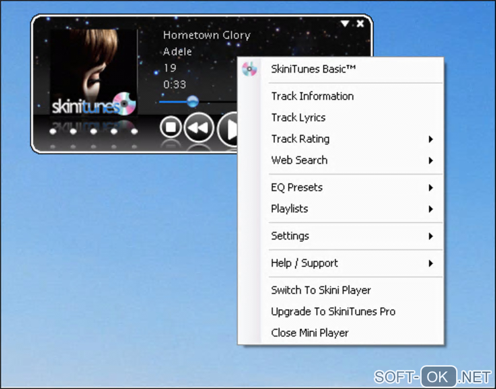Click the elapsed time 0:33
The image size is (496, 389).
point(175,85)
